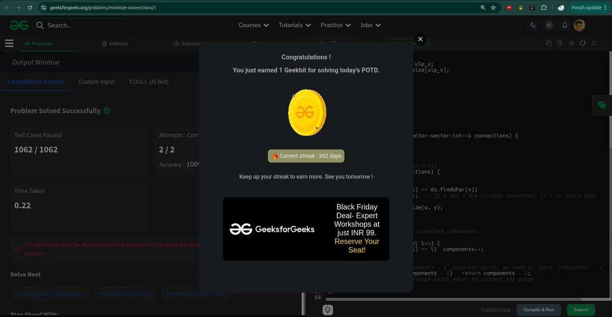Expand the Practice dropdown
612x317 pixels.
[x=335, y=25]
